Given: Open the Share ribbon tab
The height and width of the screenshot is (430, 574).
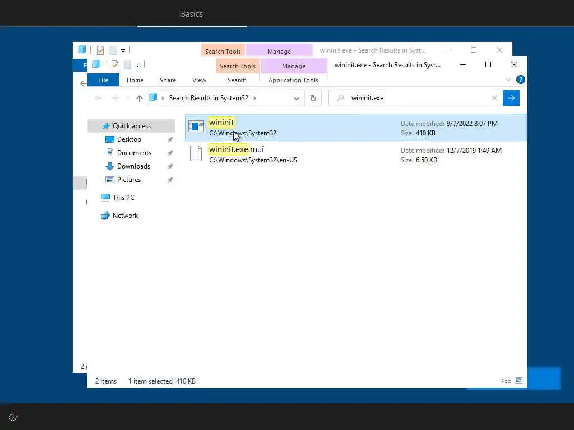Looking at the screenshot, I should click(x=168, y=80).
